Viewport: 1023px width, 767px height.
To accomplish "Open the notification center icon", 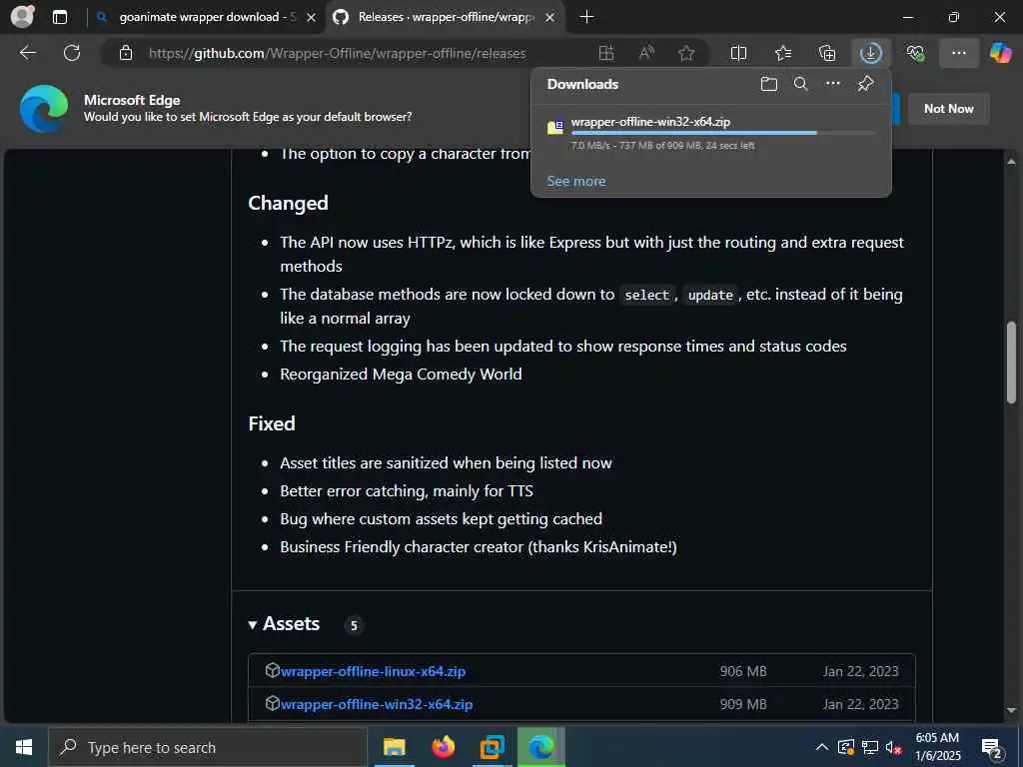I will coord(992,747).
